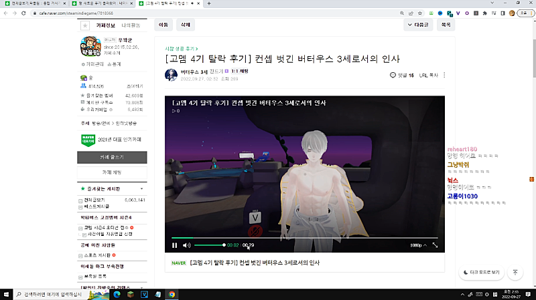
Task: Click the 카페 글쓰기 button
Action: 112,157
